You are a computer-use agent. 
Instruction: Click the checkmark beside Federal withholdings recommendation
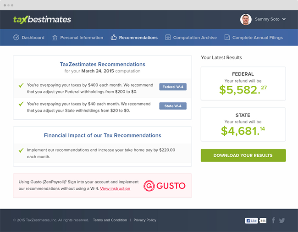coord(21,85)
